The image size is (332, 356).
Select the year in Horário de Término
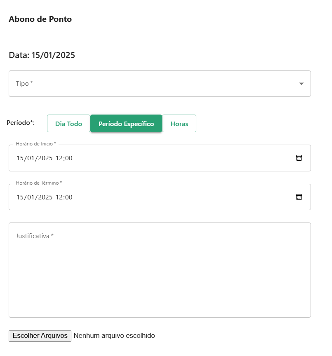coord(45,197)
